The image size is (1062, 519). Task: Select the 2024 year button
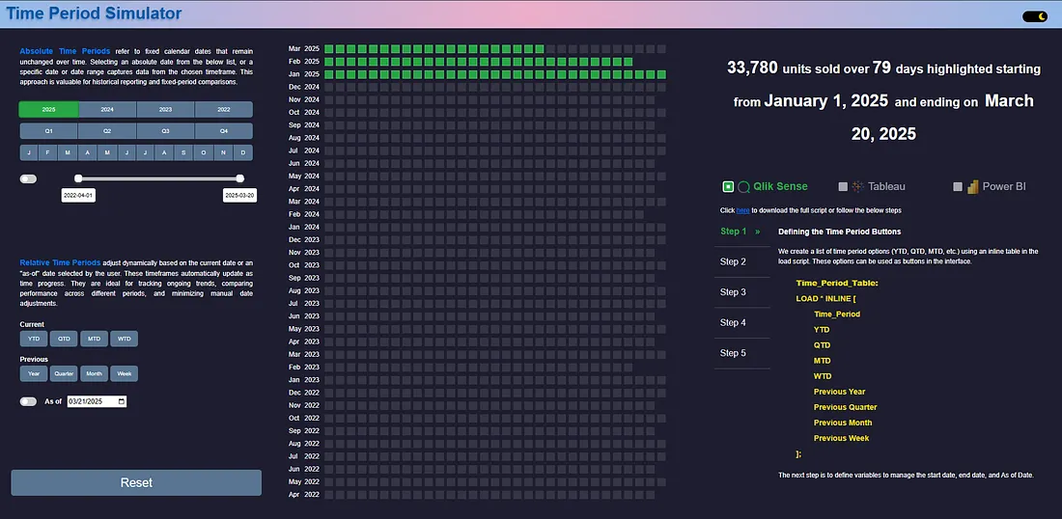107,110
